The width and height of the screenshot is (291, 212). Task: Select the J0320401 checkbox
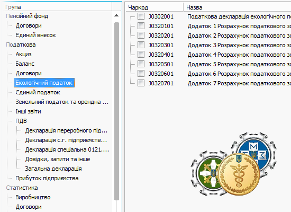pyautogui.click(x=141, y=54)
